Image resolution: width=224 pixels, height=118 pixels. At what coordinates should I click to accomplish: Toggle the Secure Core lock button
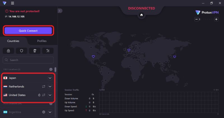tap(8, 51)
